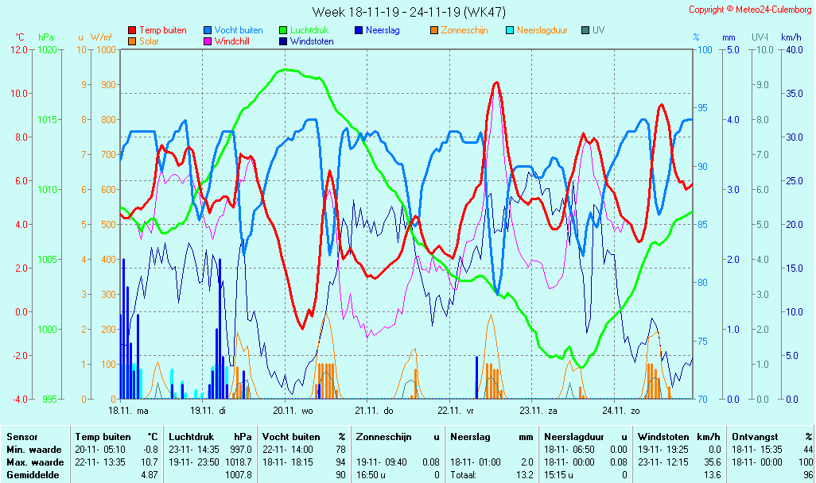Viewport: 816px width, 483px height.
Task: Click the Windstoten km/h table header
Action: coord(678,437)
